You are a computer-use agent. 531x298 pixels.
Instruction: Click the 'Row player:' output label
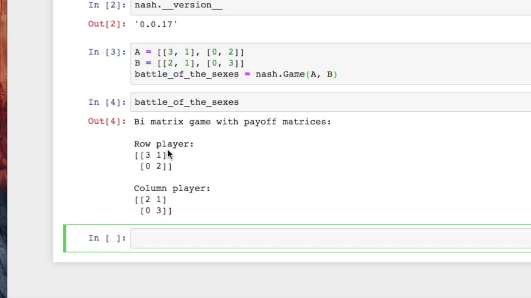tap(164, 144)
